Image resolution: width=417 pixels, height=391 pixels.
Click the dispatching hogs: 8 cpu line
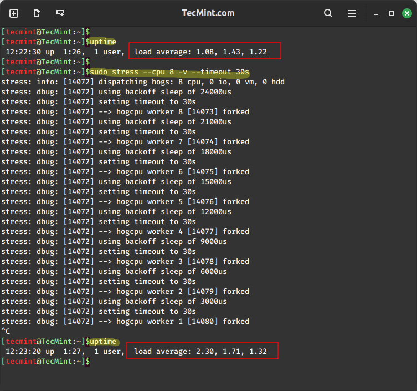tap(143, 82)
